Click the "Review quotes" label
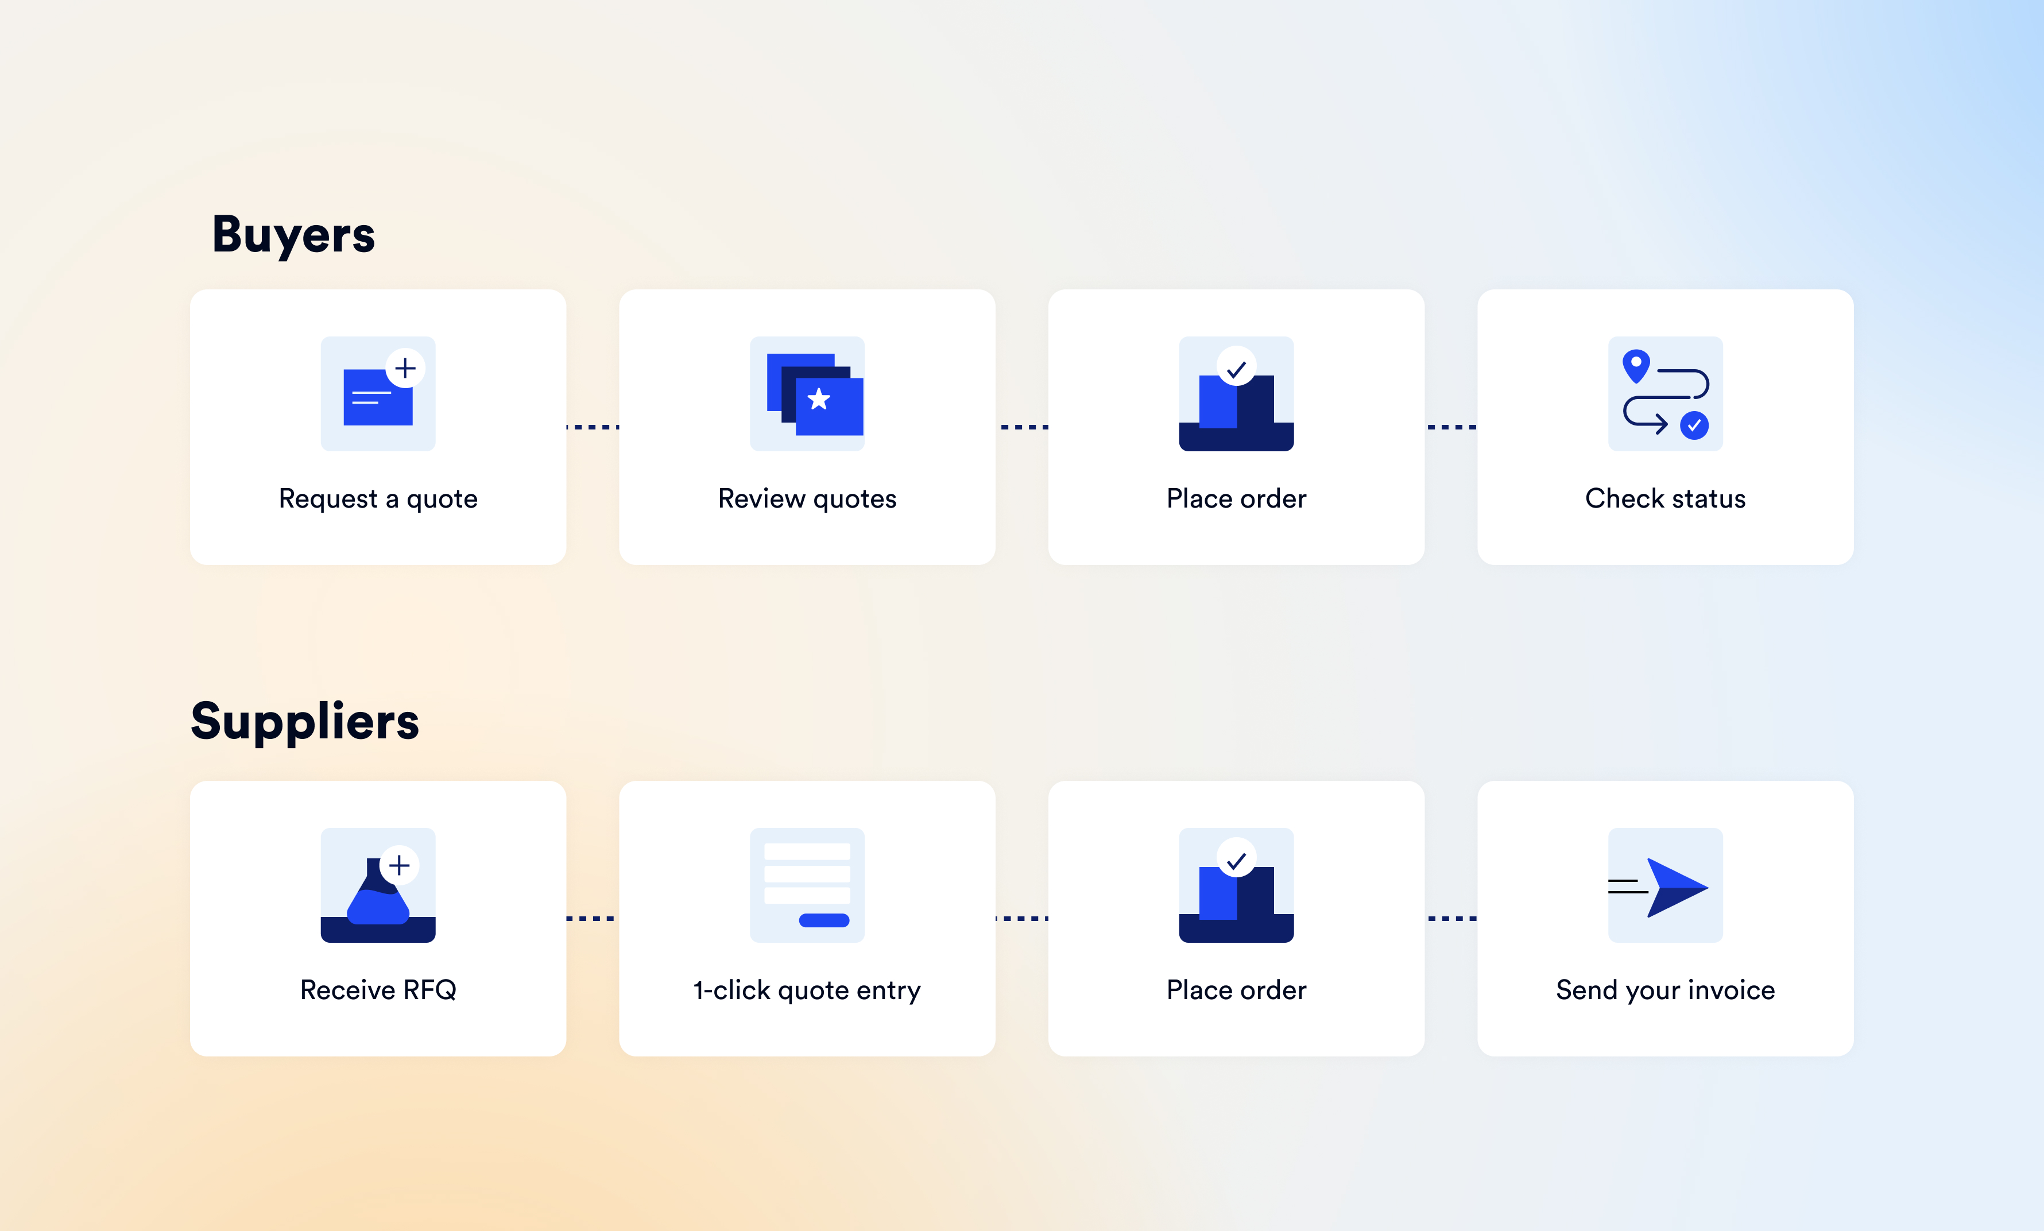2044x1231 pixels. click(x=807, y=498)
